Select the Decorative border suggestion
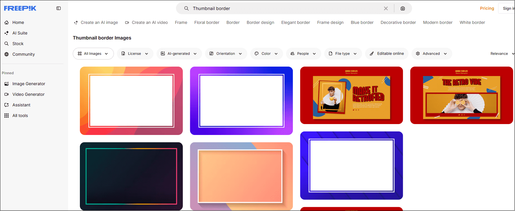Screen dimensions: 515x211 coord(398,22)
